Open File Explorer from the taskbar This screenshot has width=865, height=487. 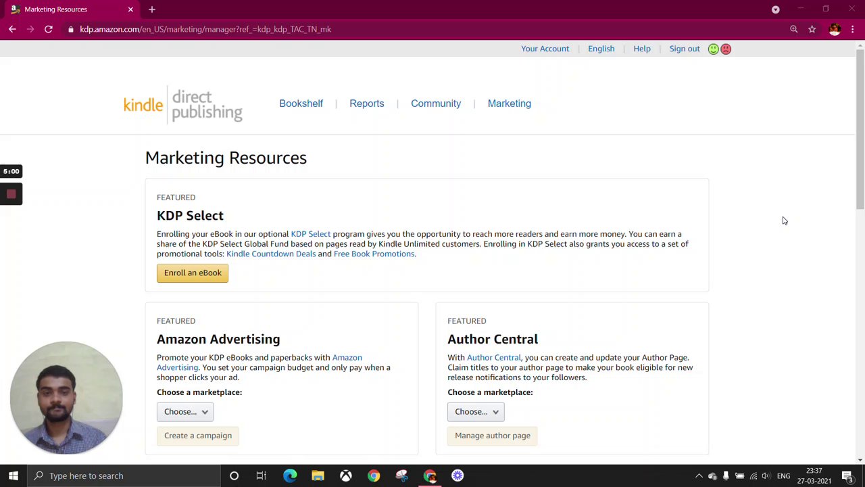tap(318, 476)
